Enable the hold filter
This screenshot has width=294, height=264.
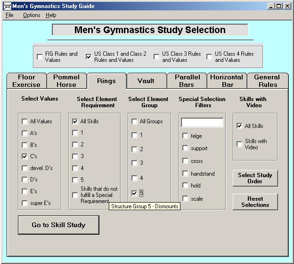tap(185, 186)
